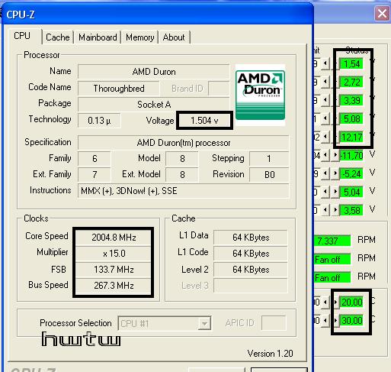Click the Technology field showing 0.13 µ
Screen dimensions: 391x372
pyautogui.click(x=99, y=121)
